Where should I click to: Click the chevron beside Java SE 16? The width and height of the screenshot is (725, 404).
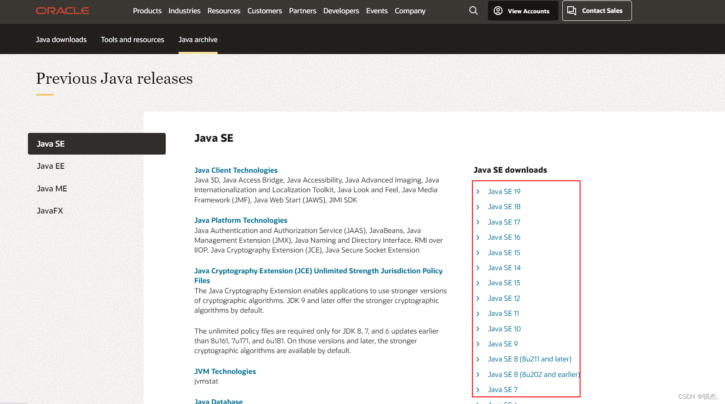[478, 237]
